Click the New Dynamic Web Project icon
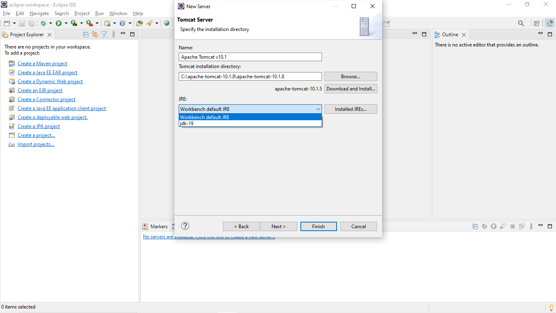Viewport: 556px width, 313px height. click(107, 23)
